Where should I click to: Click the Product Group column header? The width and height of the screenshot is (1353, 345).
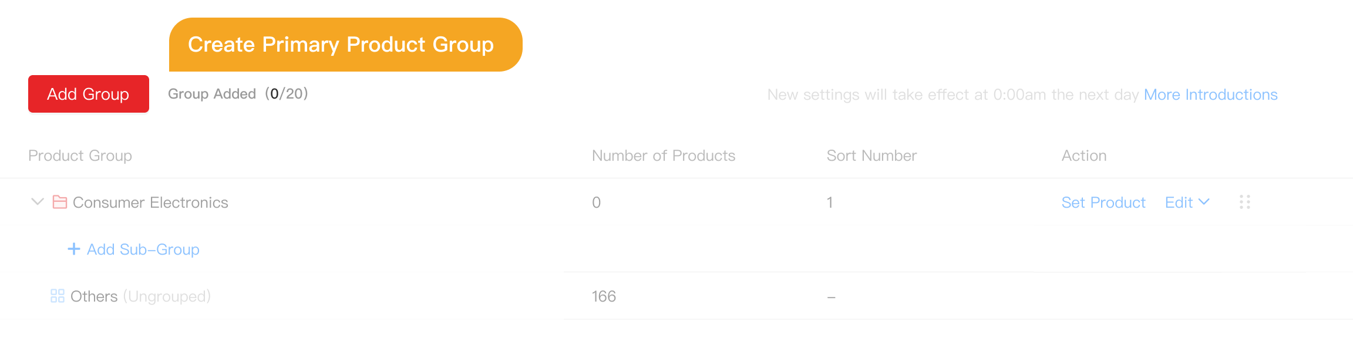click(x=80, y=155)
